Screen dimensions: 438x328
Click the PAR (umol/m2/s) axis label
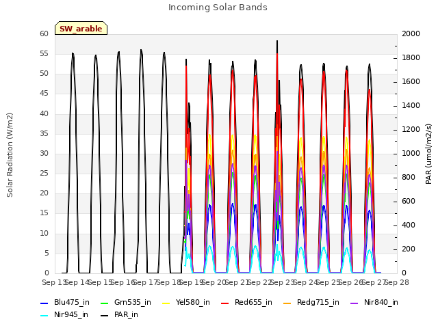[x=428, y=154]
